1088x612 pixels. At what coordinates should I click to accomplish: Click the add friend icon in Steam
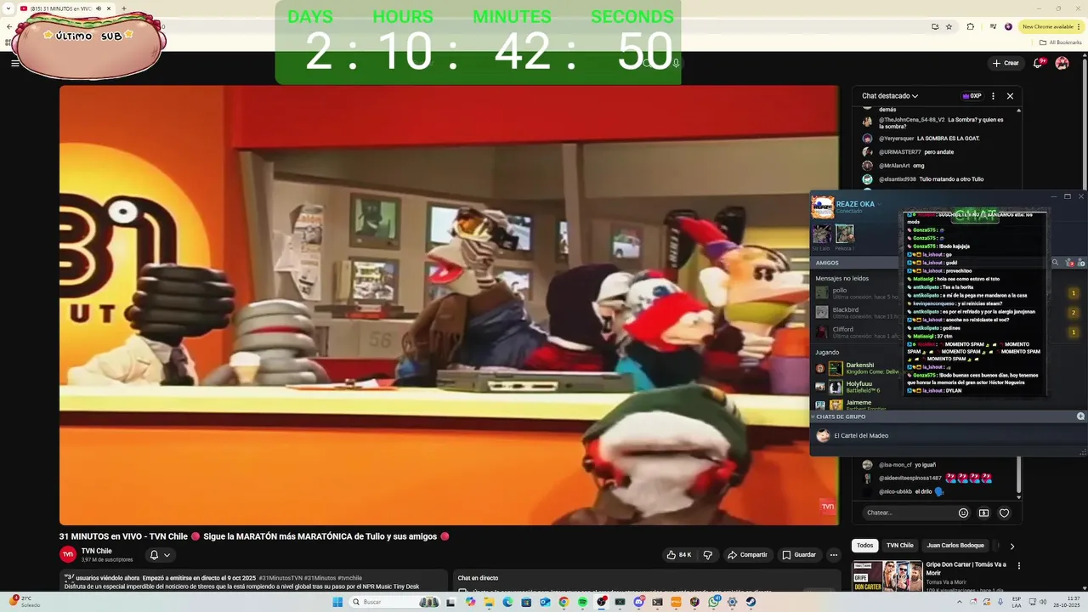point(1081,263)
